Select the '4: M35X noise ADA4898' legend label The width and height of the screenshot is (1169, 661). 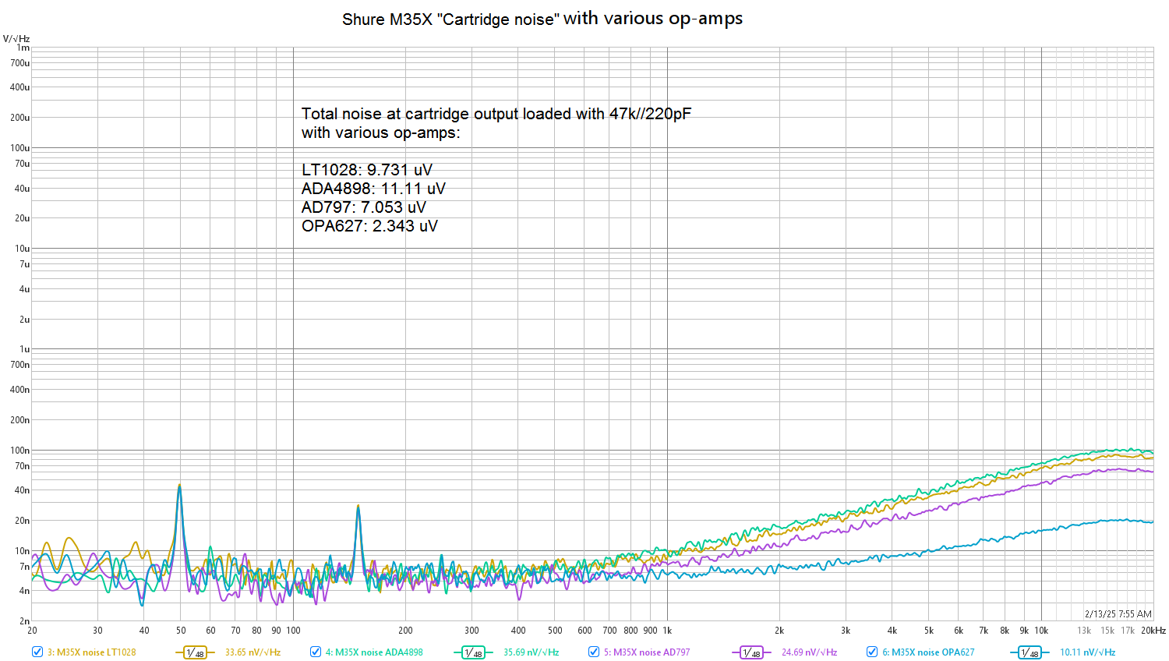coord(374,652)
